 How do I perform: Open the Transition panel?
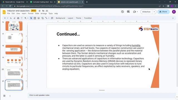click(x=88, y=18)
